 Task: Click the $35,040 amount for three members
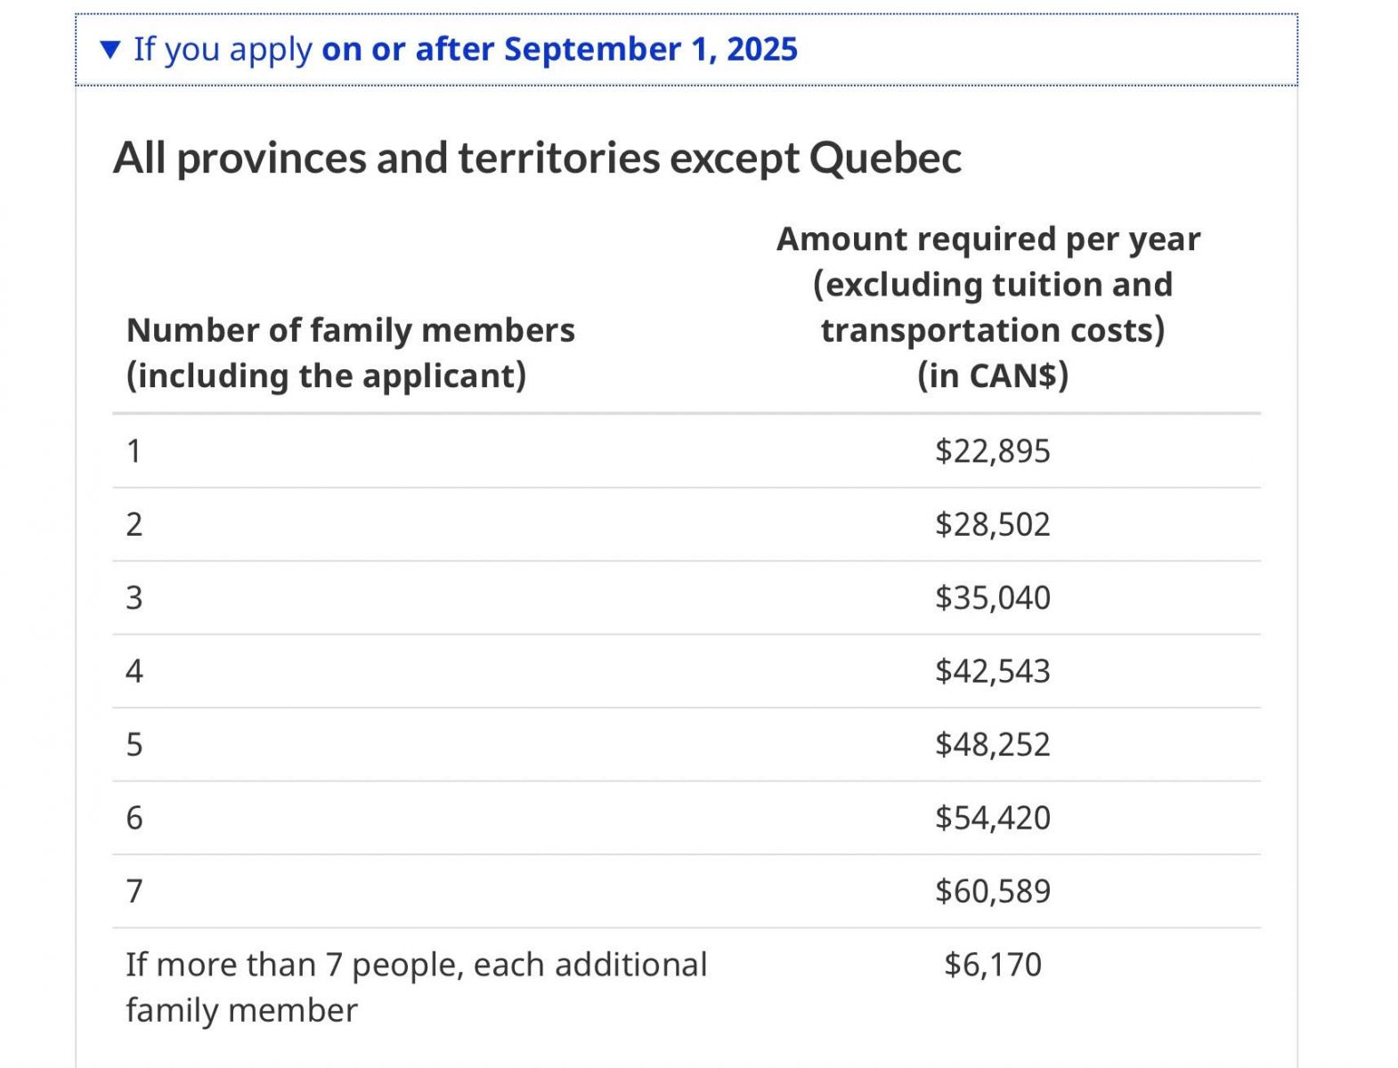coord(992,597)
